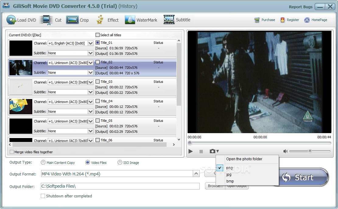Expand Title_02 Subtitle dropdown
Screen dimensions: 338x209
tap(90, 73)
